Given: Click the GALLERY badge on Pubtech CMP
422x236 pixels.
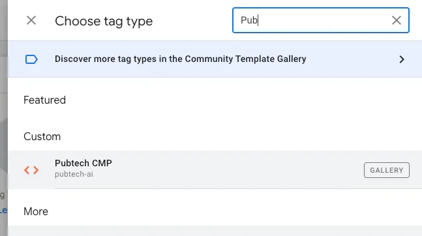Looking at the screenshot, I should pos(387,170).
